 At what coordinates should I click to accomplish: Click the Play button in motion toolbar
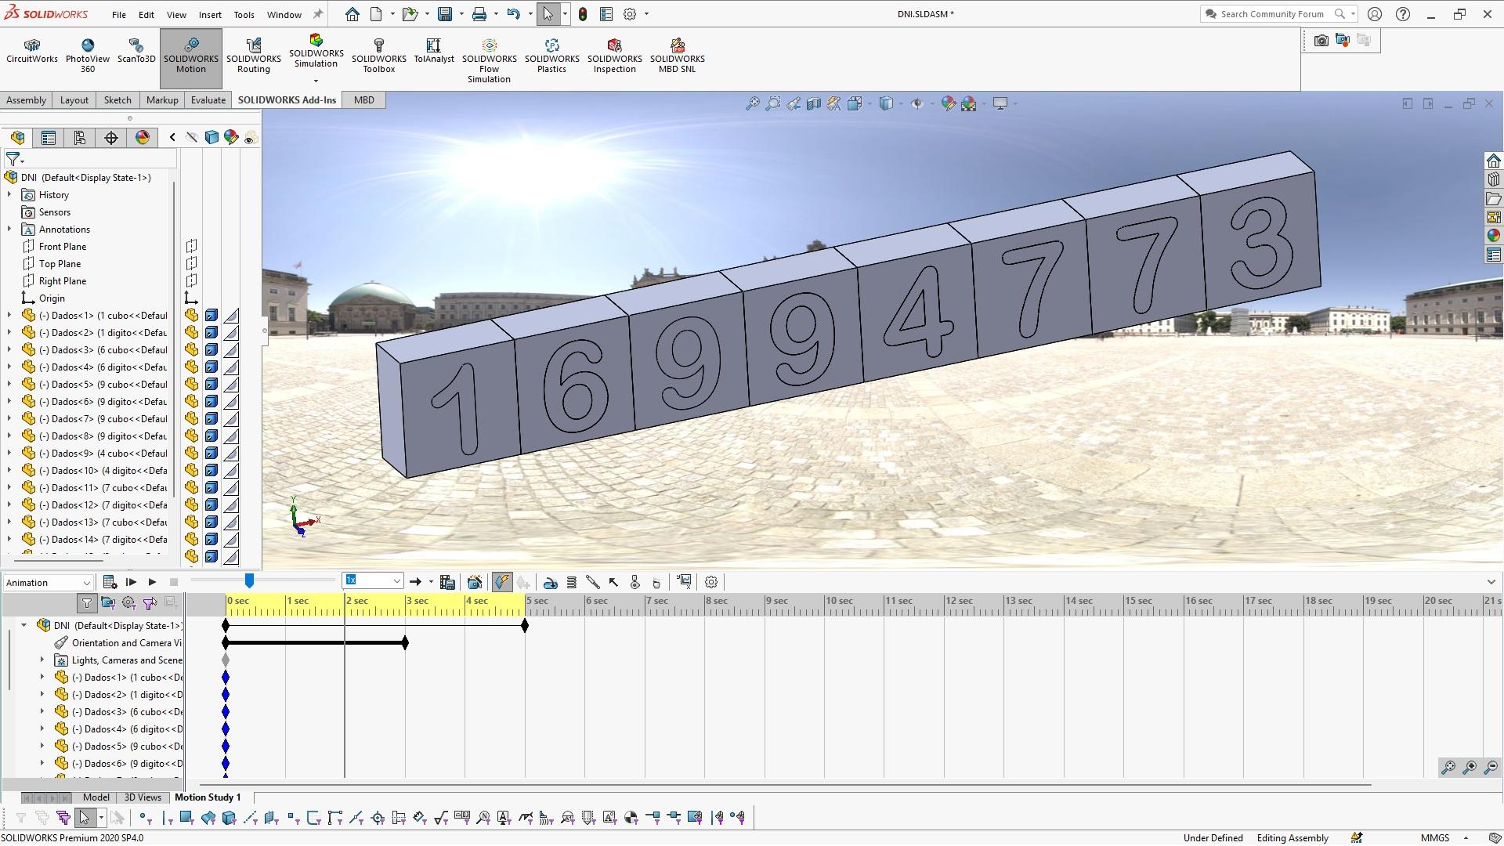tap(152, 582)
